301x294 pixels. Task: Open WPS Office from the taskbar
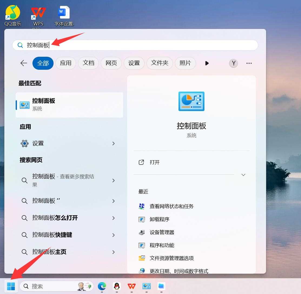coord(131,286)
